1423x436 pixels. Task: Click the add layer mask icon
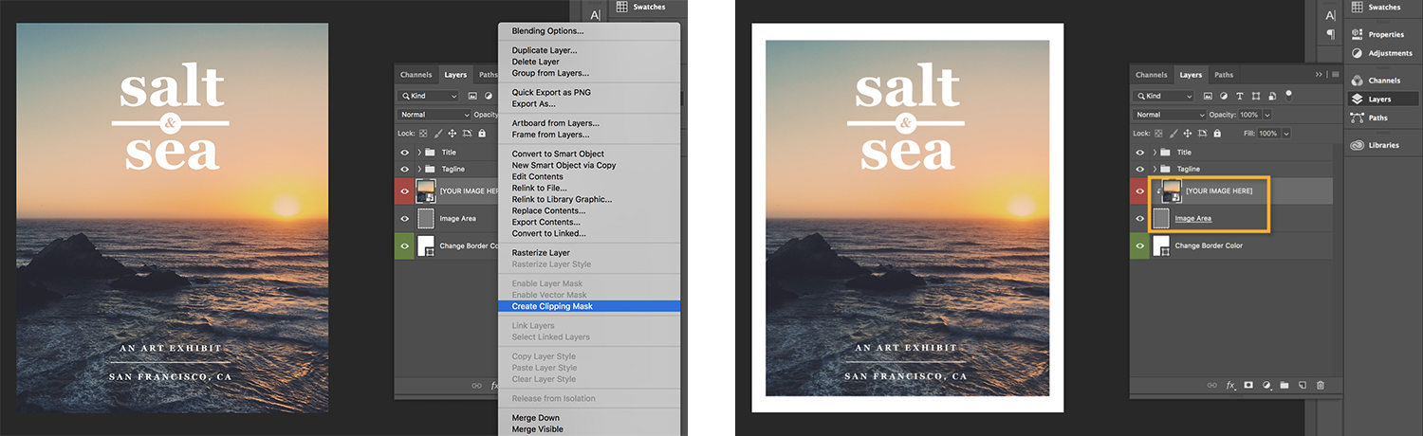[x=1248, y=386]
